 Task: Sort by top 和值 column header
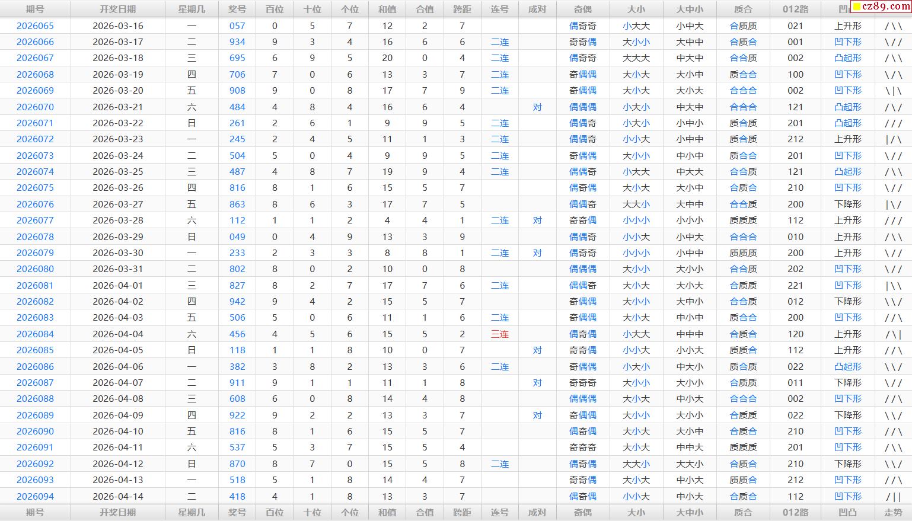click(387, 9)
